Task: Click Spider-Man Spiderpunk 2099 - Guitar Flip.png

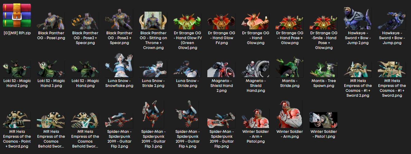Action: pyautogui.click(x=221, y=119)
